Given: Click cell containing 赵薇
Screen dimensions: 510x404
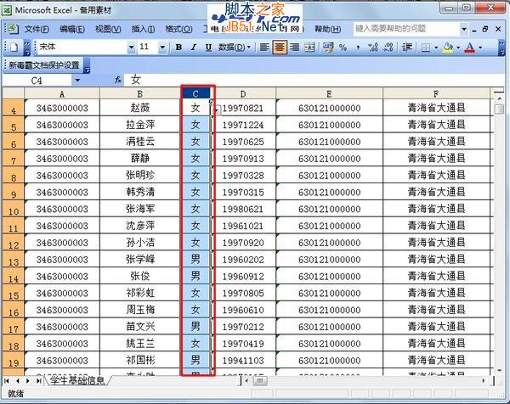Looking at the screenshot, I should 140,108.
